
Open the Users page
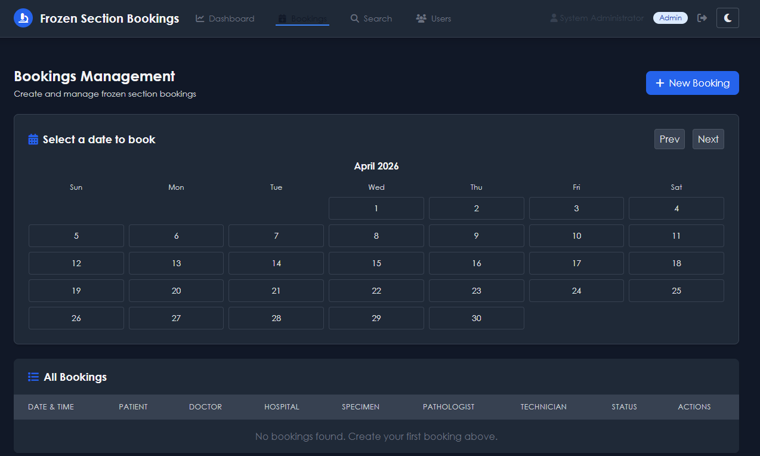pos(434,19)
